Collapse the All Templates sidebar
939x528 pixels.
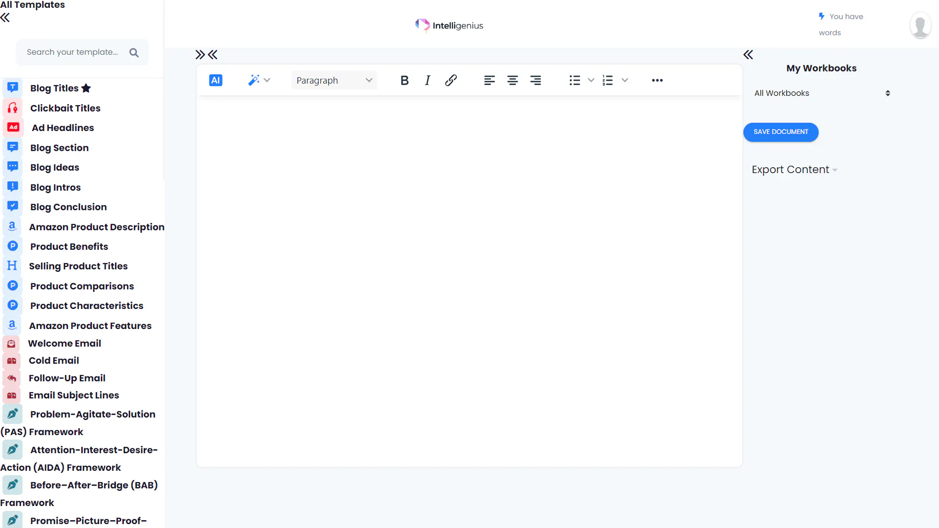pyautogui.click(x=5, y=18)
